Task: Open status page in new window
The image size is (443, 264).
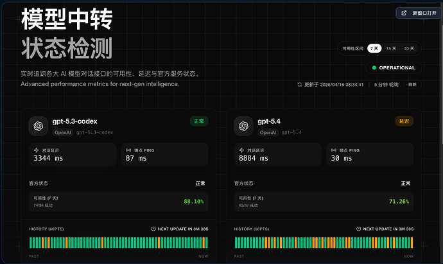Action: pos(419,13)
